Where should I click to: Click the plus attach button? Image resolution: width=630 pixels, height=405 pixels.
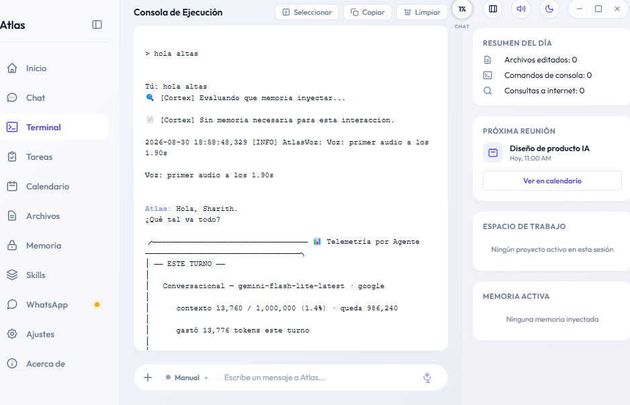(148, 377)
